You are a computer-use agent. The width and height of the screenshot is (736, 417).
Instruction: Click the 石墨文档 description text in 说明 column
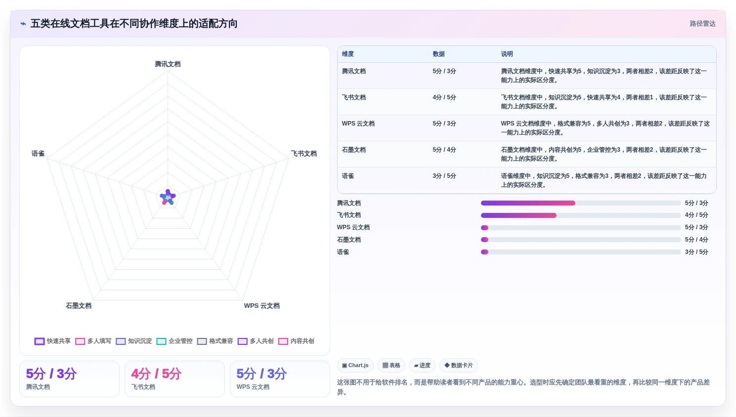[604, 154]
